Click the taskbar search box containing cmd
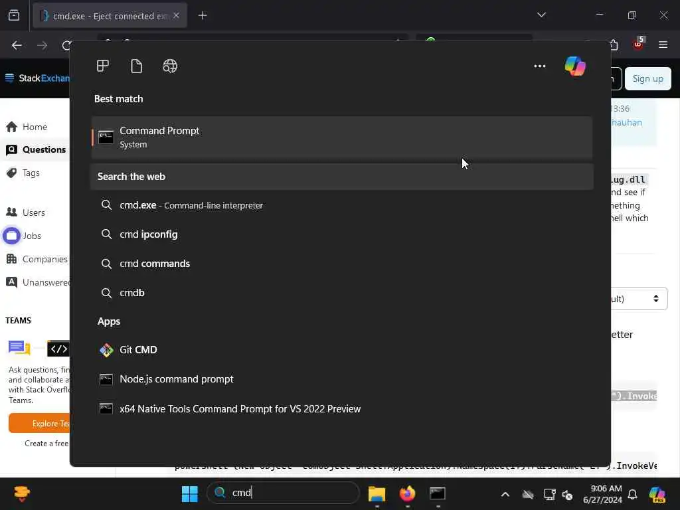The height and width of the screenshot is (510, 680). coord(283,493)
